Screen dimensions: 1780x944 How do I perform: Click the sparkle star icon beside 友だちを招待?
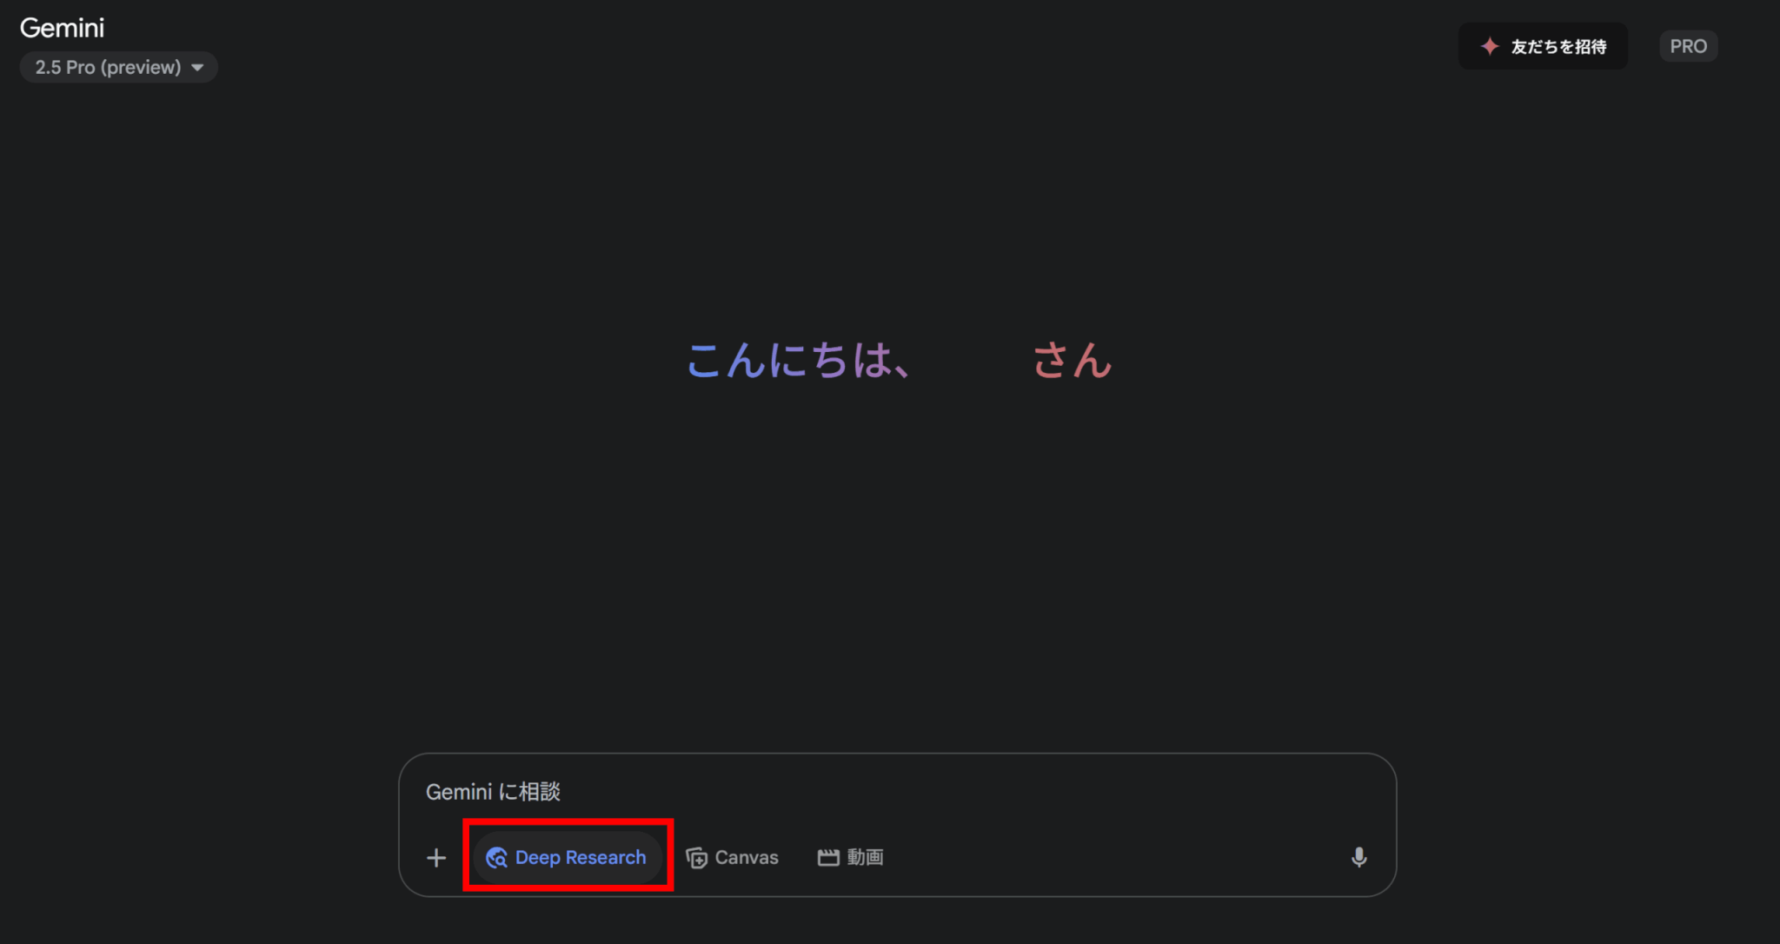tap(1490, 46)
